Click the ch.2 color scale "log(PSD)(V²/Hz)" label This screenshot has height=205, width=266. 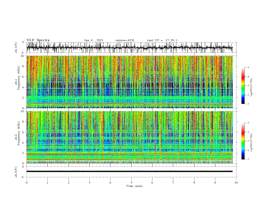(251, 143)
